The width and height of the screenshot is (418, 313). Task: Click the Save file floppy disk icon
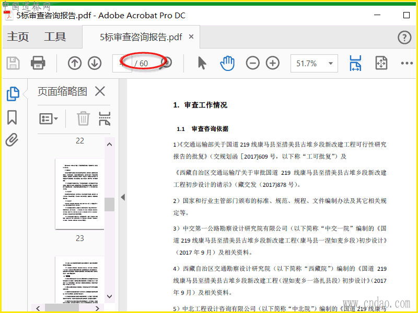coord(13,63)
